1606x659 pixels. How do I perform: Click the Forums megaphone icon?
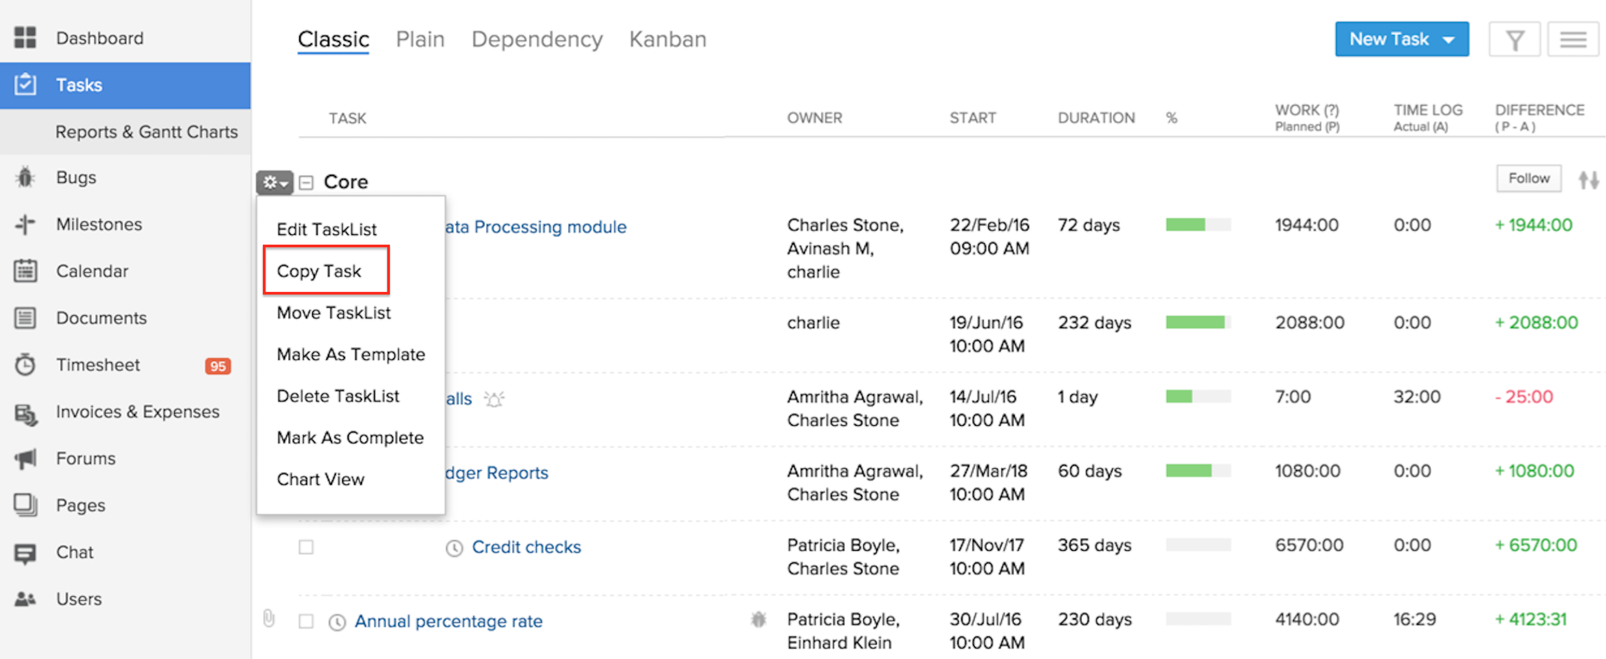click(x=25, y=459)
